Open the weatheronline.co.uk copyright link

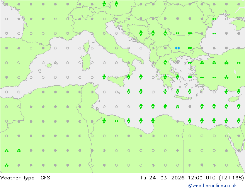pyautogui.click(x=213, y=186)
